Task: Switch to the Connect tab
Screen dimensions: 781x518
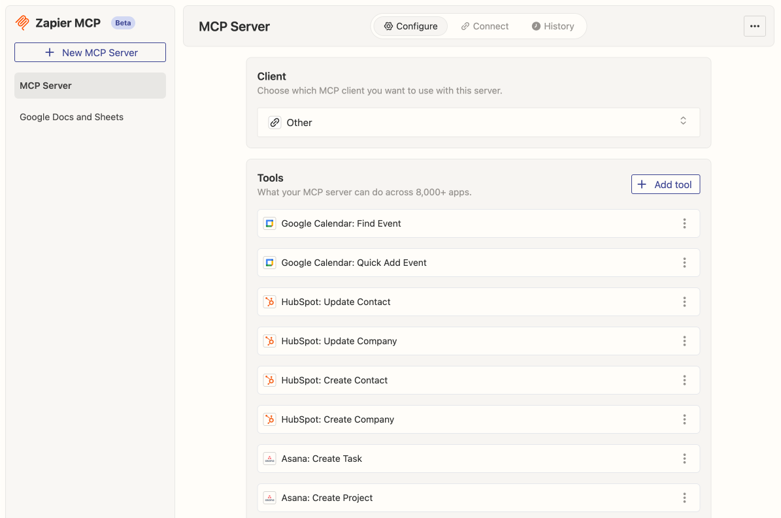Action: 485,26
